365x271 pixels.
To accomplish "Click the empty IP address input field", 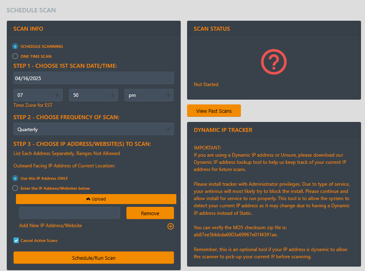I will pyautogui.click(x=69, y=213).
